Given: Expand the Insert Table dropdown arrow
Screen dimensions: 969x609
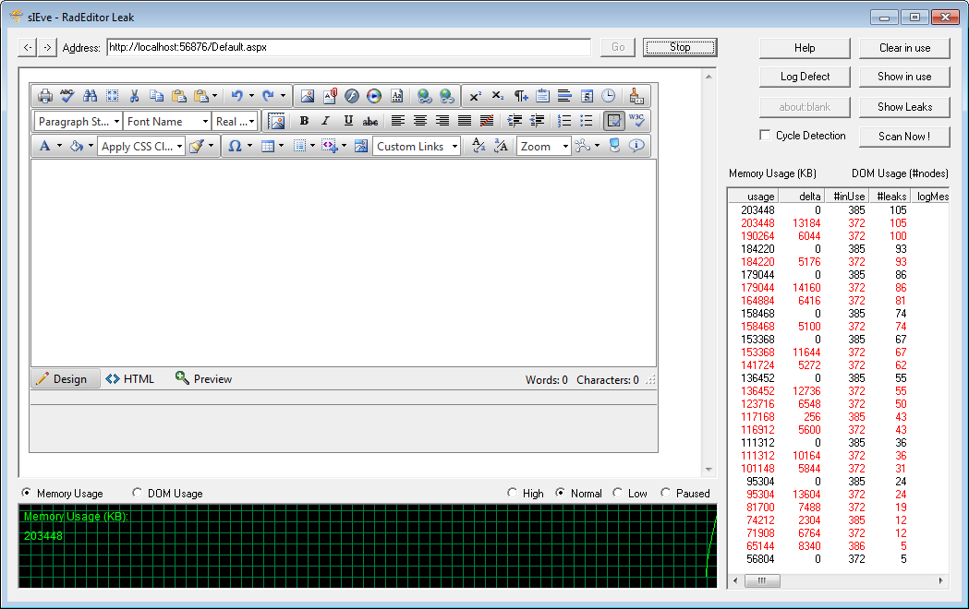Looking at the screenshot, I should pos(281,146).
